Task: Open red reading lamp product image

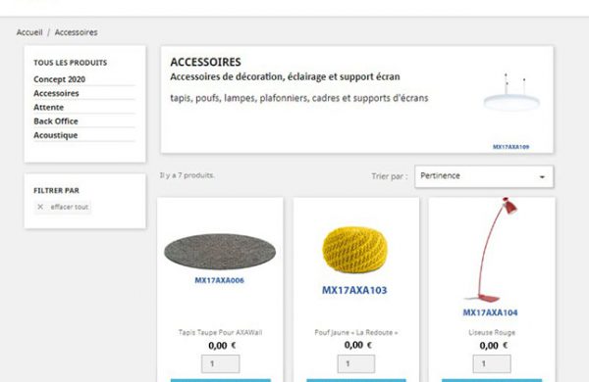Action: pos(490,250)
